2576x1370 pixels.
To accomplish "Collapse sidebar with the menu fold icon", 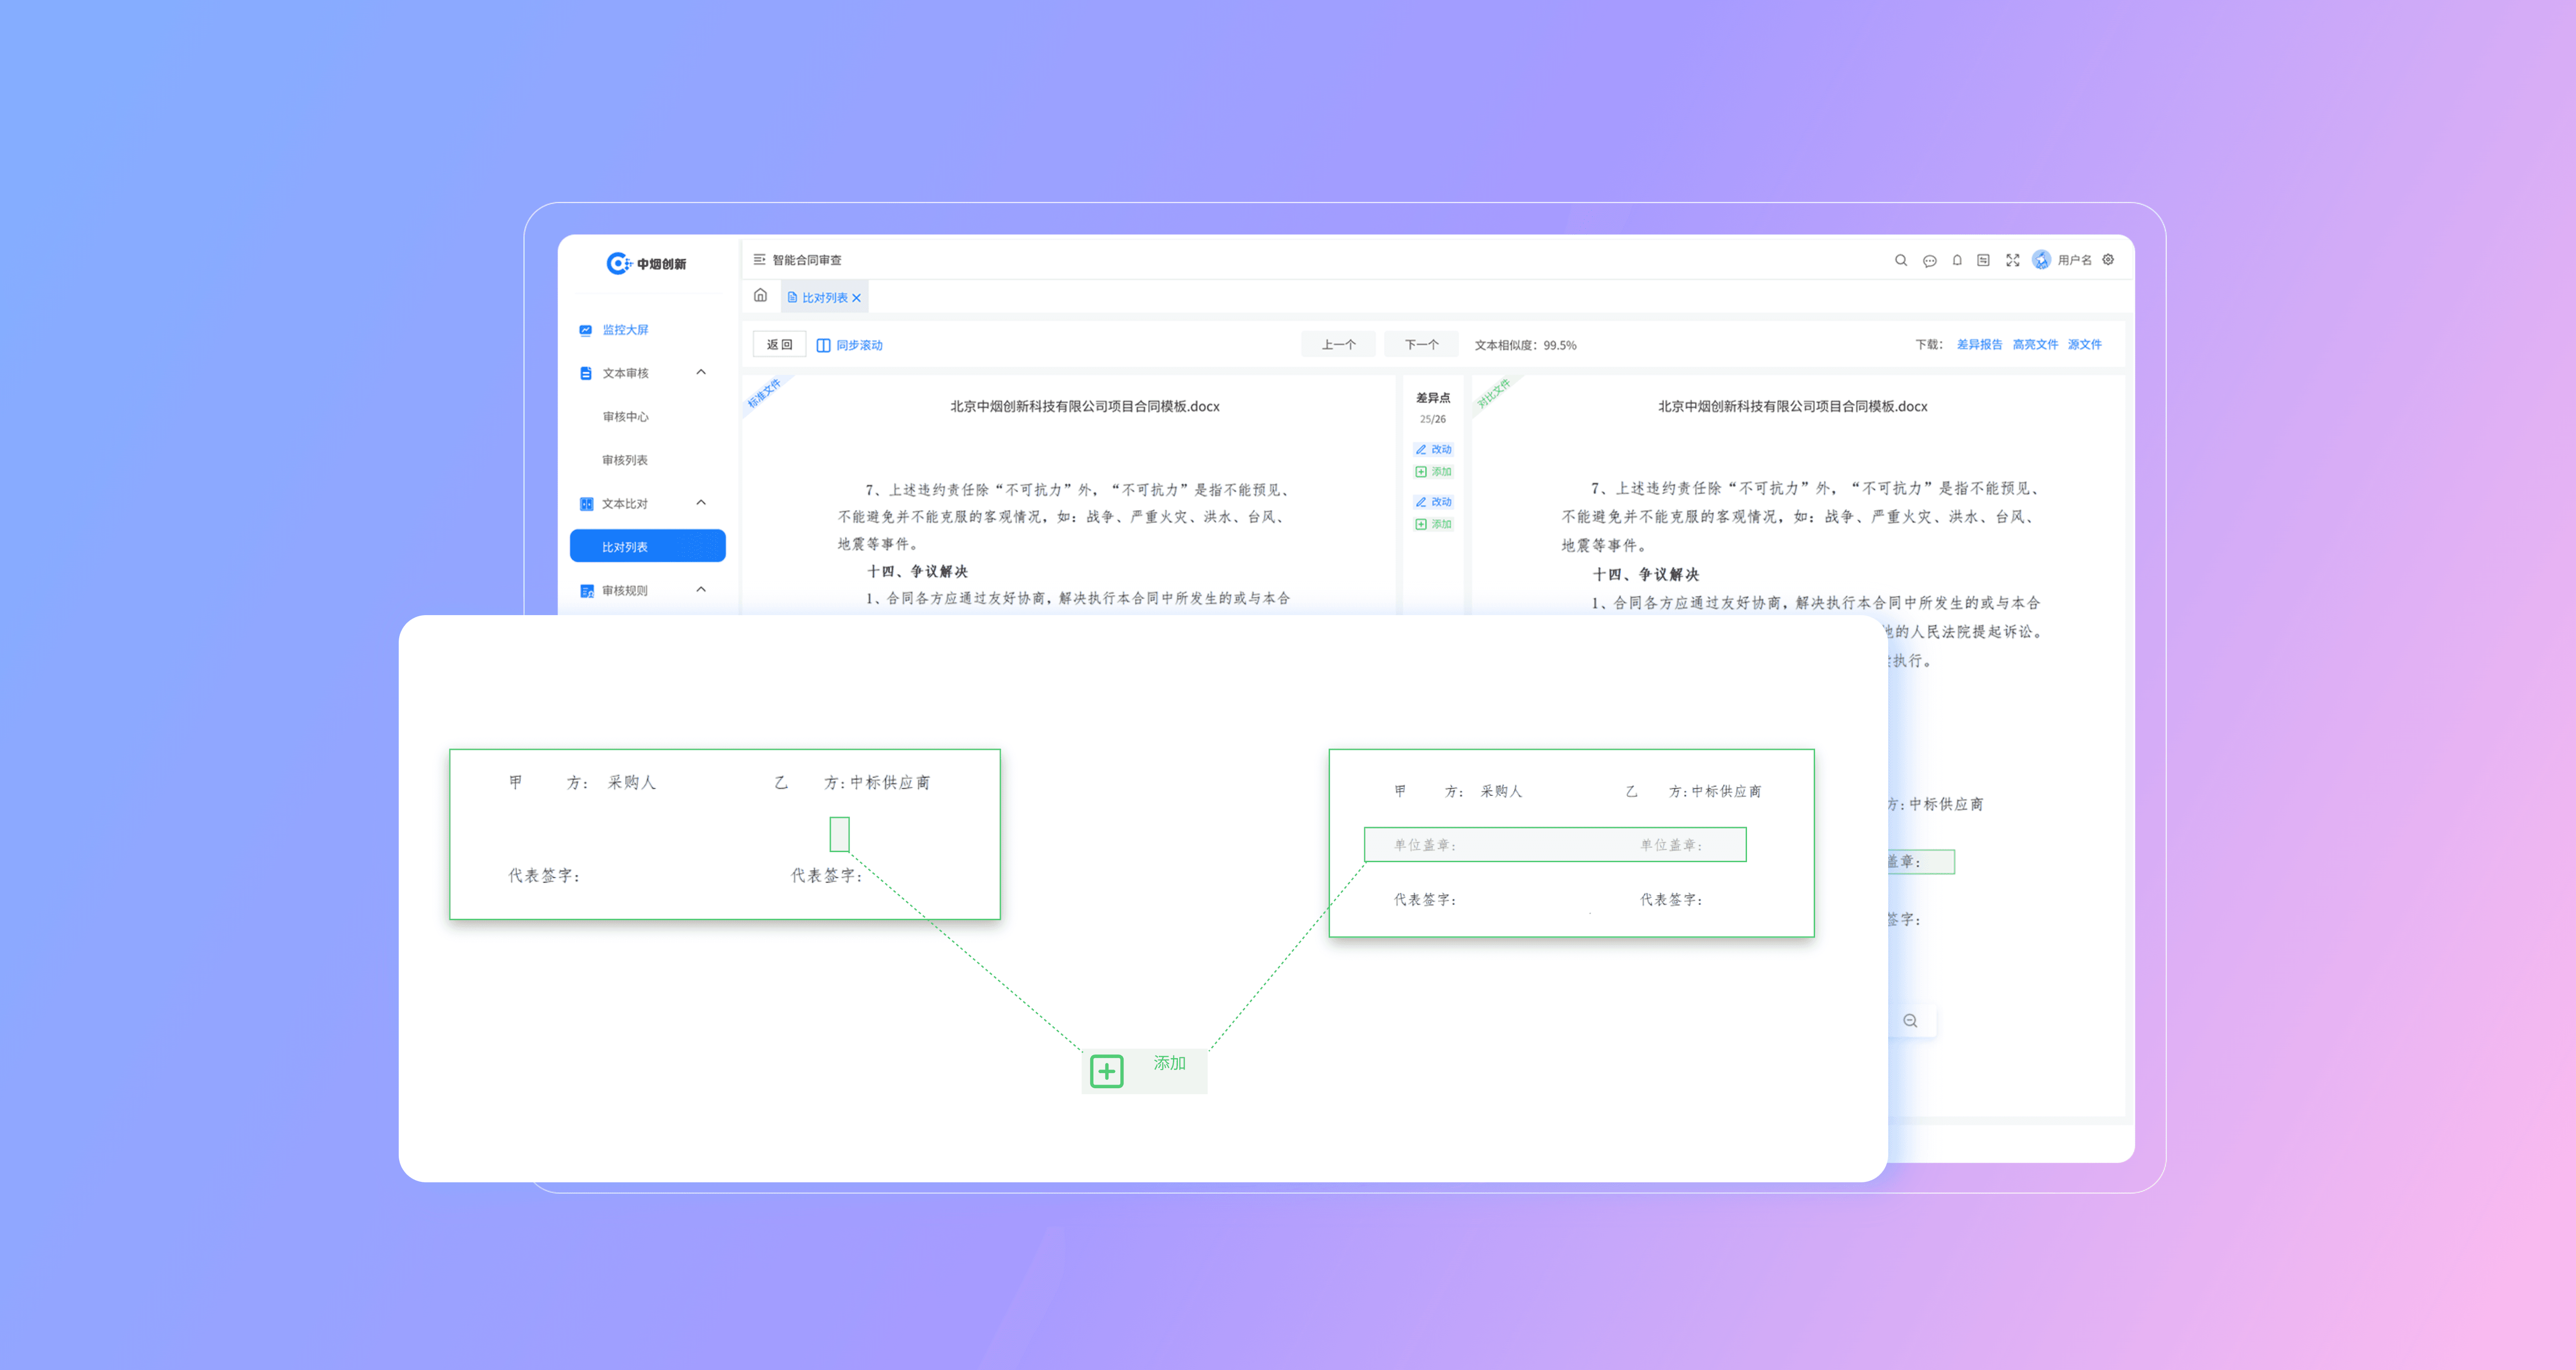I will click(759, 260).
